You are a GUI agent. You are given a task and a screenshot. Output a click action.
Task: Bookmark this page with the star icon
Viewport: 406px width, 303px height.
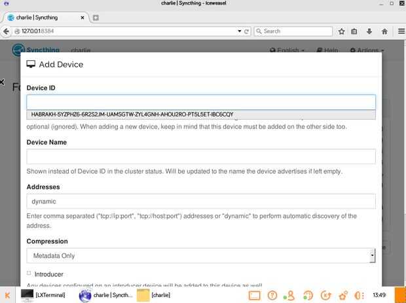pos(342,31)
